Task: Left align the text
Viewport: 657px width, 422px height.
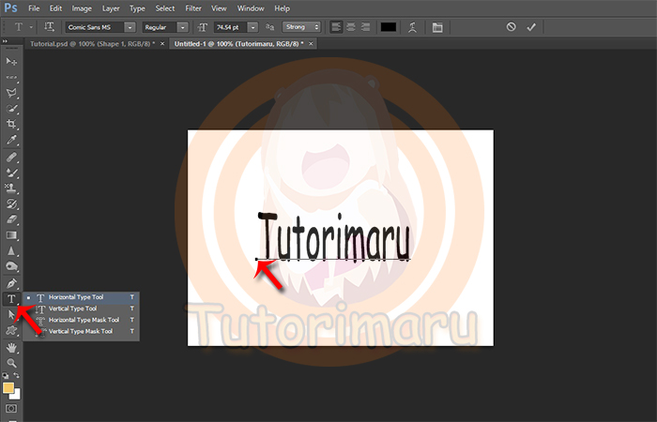Action: point(336,27)
